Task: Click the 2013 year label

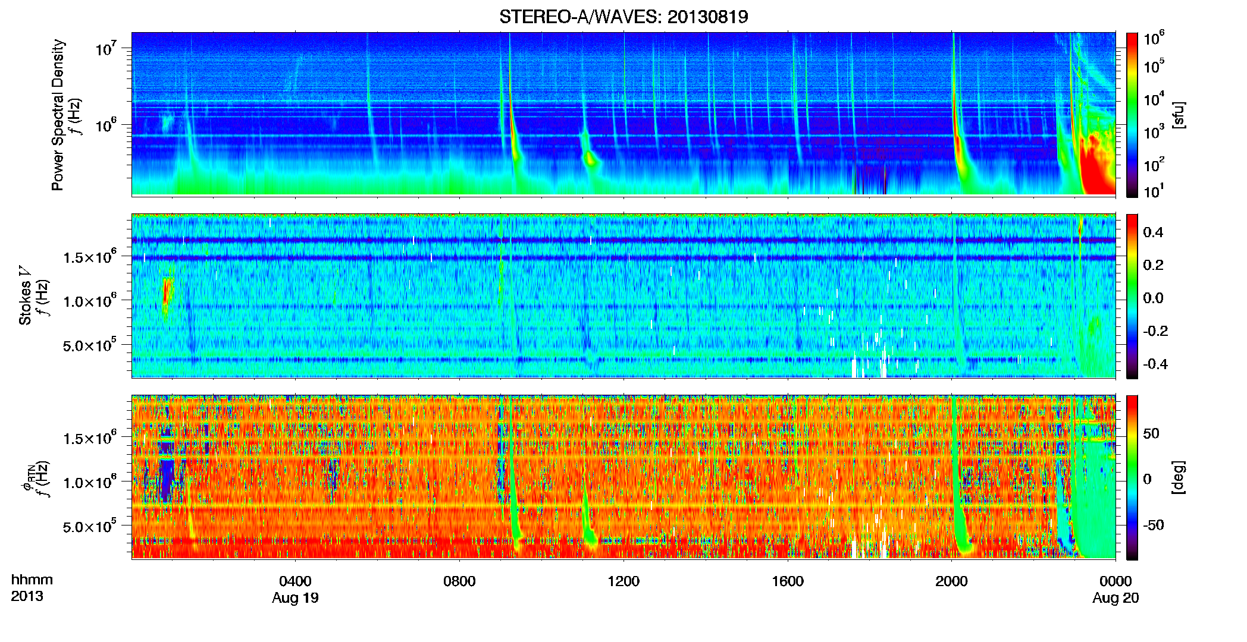Action: pos(27,596)
